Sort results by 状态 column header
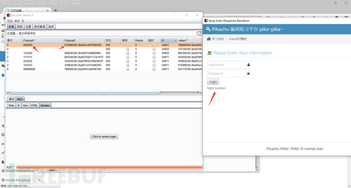351x188 pixels. click(x=113, y=41)
